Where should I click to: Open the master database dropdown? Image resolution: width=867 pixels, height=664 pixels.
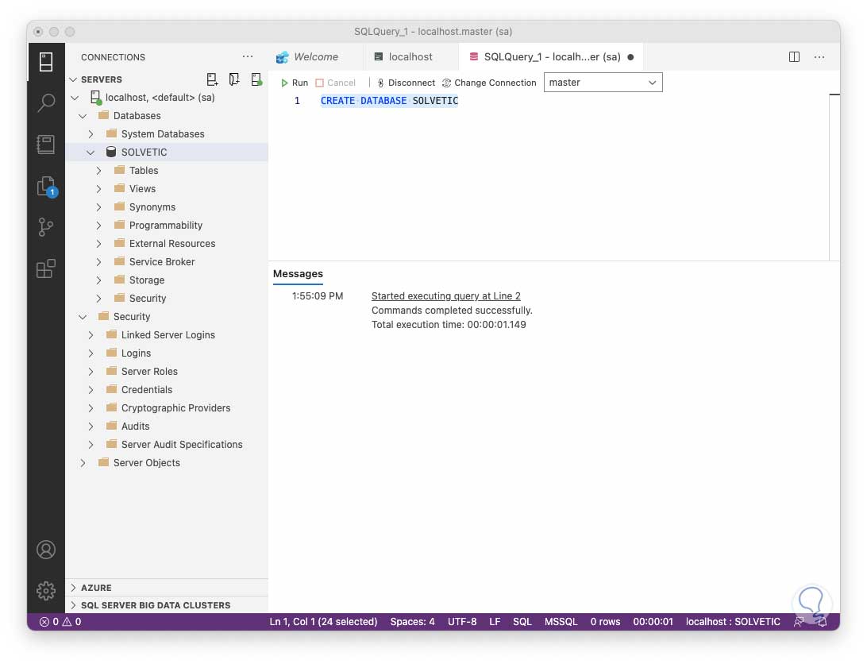[603, 83]
